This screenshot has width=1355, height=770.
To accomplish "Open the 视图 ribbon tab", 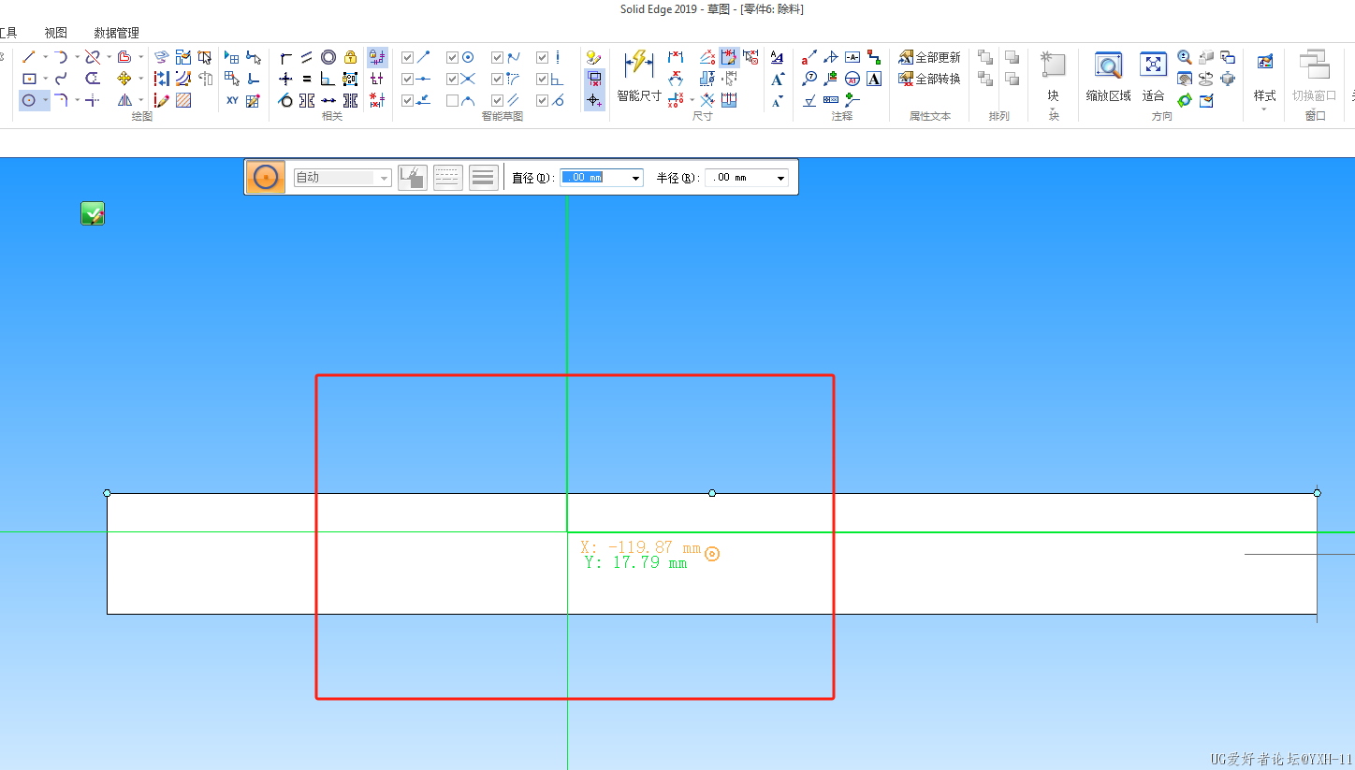I will point(56,33).
